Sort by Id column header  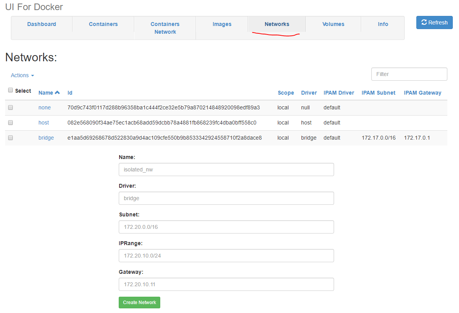point(70,93)
